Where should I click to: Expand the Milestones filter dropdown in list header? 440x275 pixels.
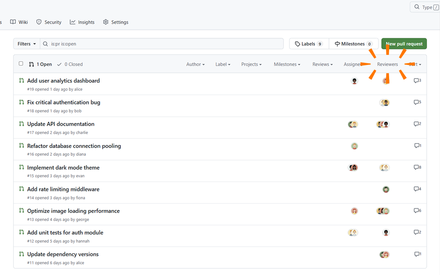point(287,64)
